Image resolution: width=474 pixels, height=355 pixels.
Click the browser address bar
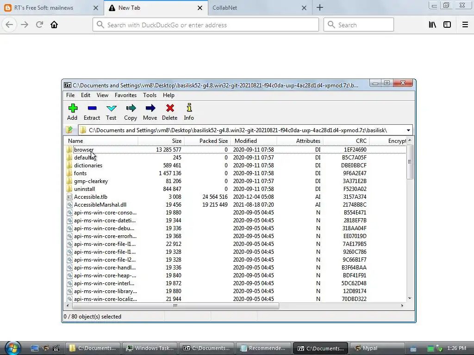tap(206, 25)
